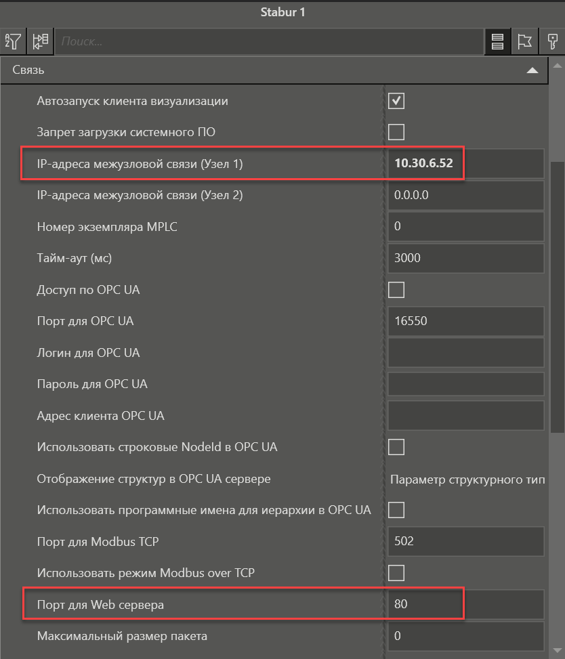Click the Максимальный размер пакета field
Image resolution: width=565 pixels, height=659 pixels.
tap(466, 636)
